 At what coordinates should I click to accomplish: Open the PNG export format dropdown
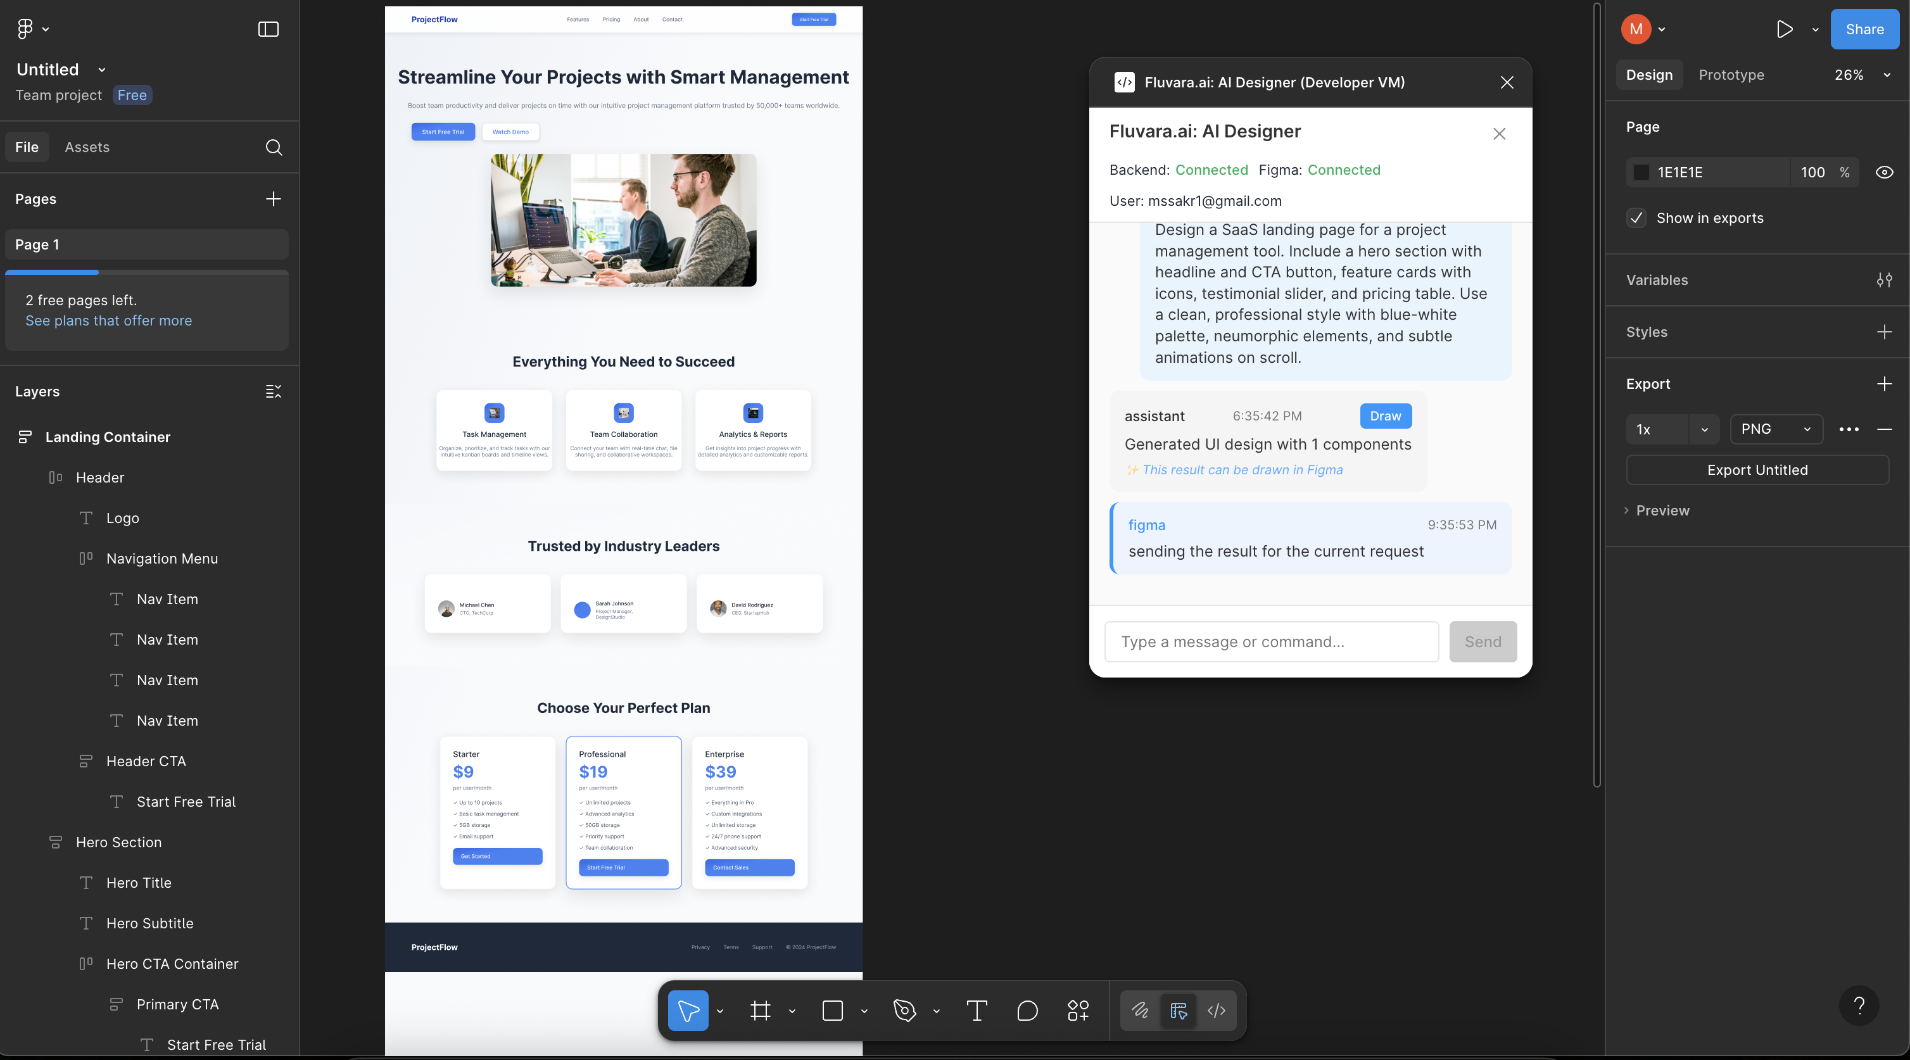click(x=1776, y=429)
